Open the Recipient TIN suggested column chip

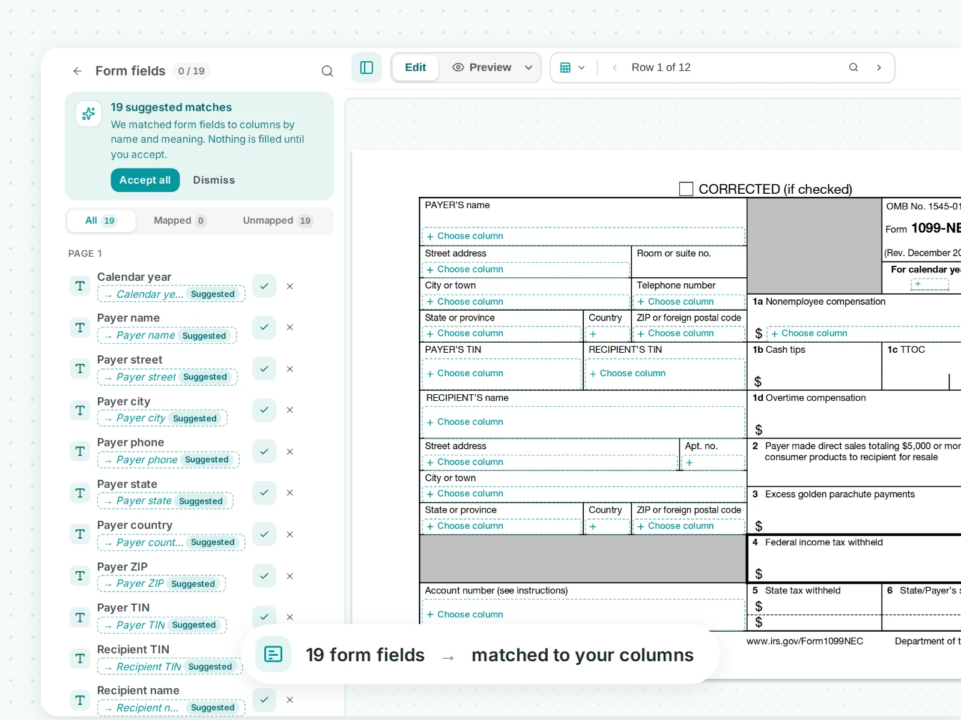[x=170, y=667]
